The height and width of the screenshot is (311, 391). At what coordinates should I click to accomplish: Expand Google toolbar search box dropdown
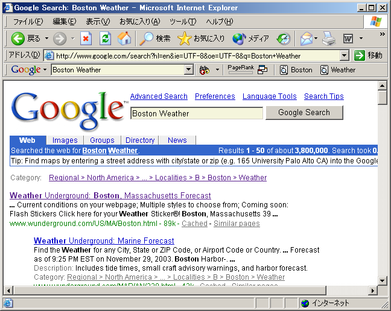pos(188,70)
